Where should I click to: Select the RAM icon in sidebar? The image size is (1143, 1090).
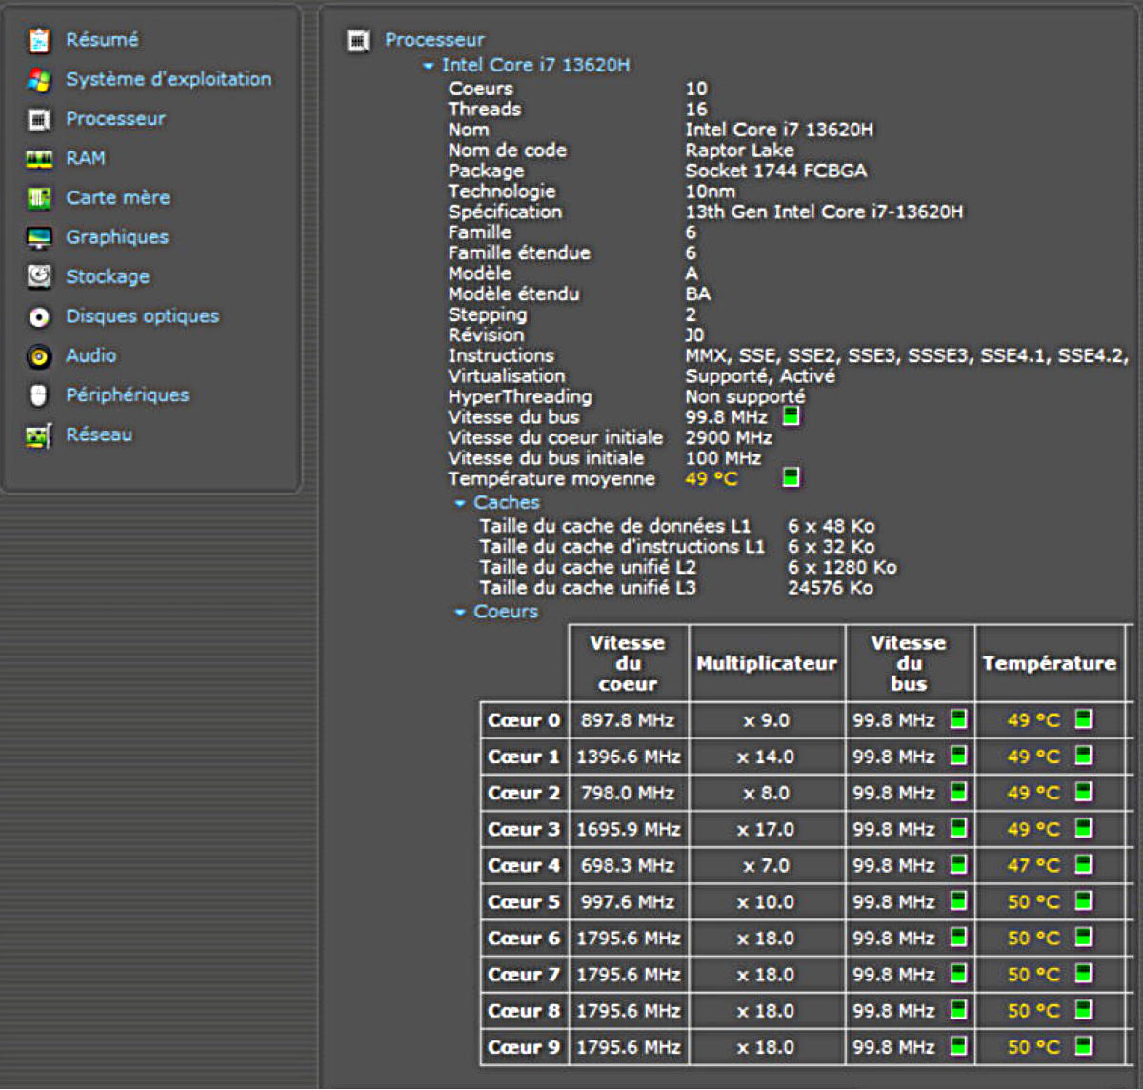[x=38, y=158]
